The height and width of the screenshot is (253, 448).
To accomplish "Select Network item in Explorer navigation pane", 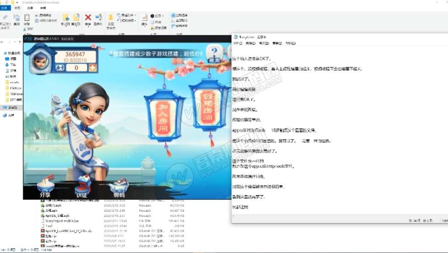I will (9, 115).
